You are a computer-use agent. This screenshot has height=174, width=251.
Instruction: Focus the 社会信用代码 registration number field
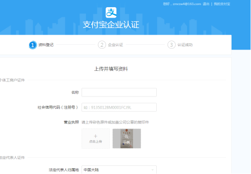point(119,107)
